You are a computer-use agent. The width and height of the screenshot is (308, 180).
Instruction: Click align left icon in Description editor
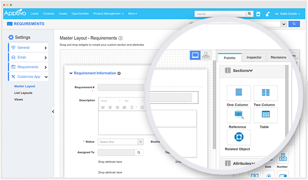tap(103, 107)
